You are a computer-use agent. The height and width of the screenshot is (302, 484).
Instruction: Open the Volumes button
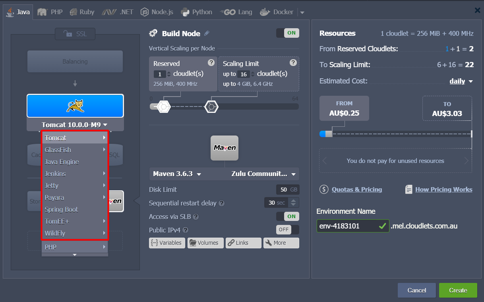coord(205,243)
